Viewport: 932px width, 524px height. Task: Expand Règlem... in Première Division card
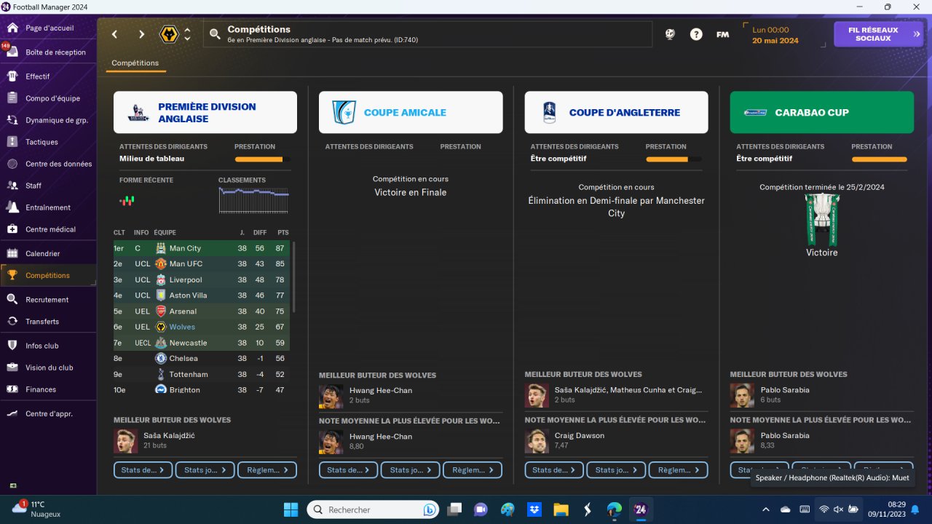[267, 470]
